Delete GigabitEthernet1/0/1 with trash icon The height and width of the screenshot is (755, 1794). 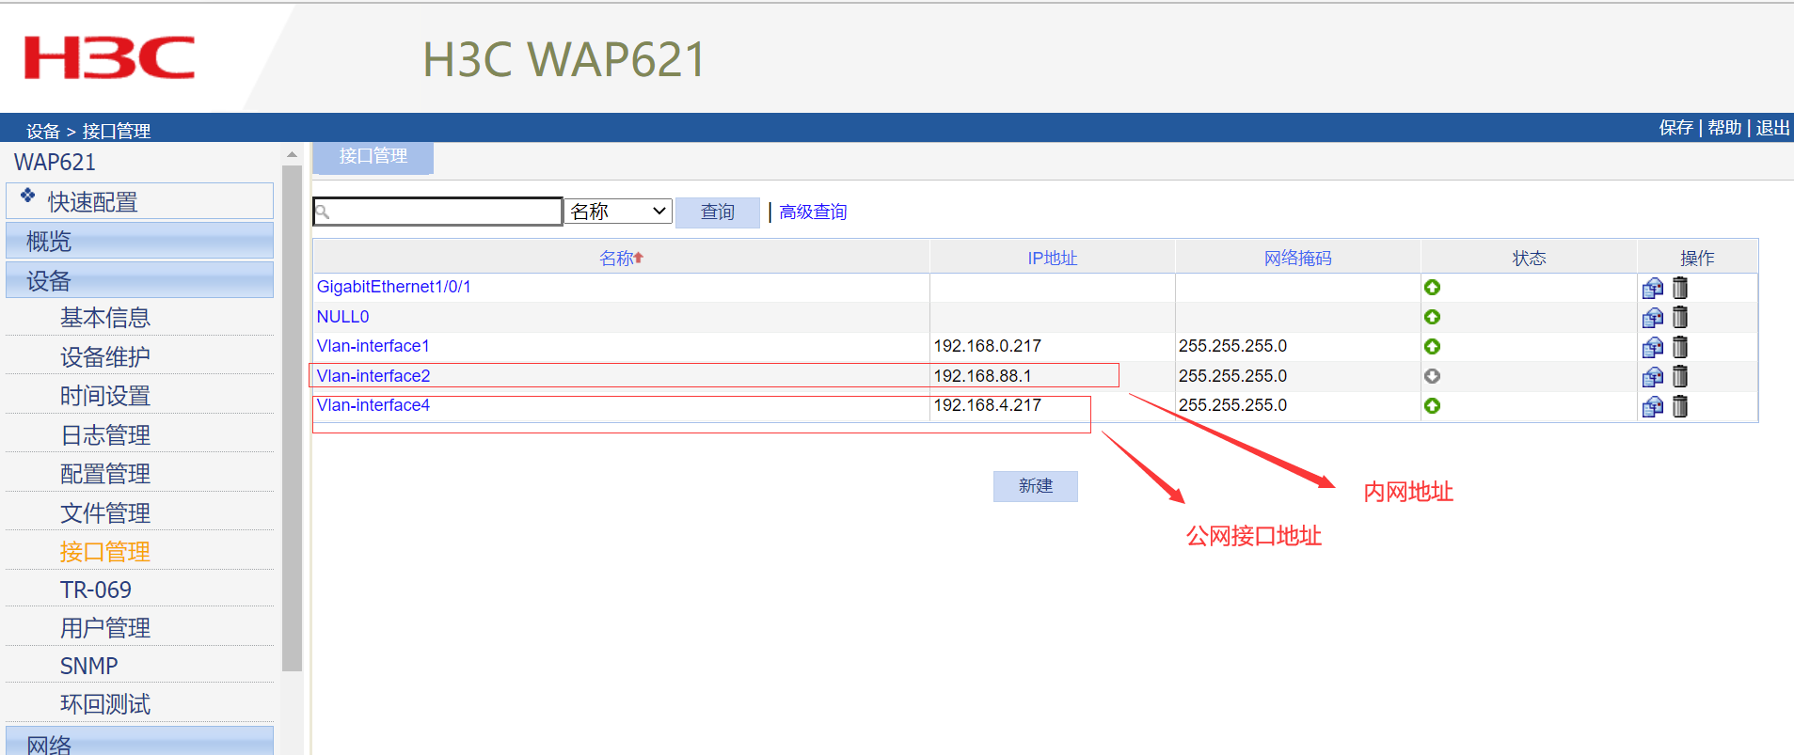coord(1680,288)
